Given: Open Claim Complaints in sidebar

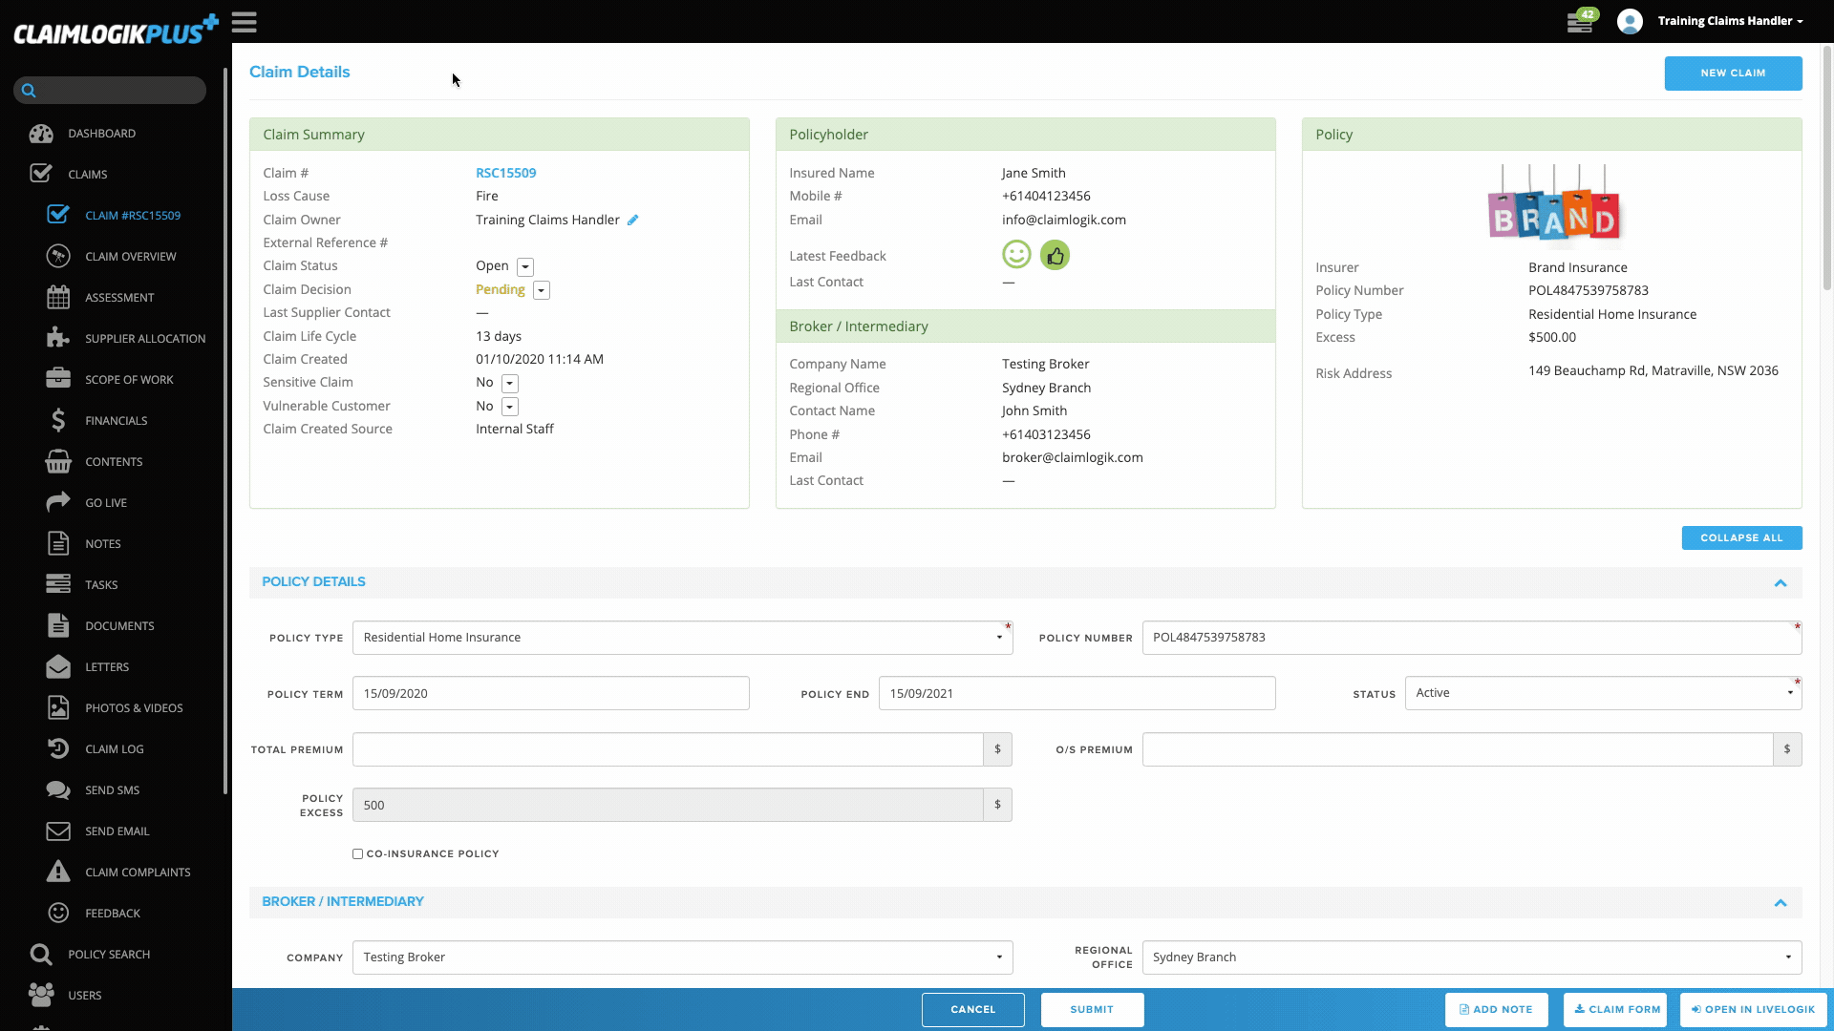Looking at the screenshot, I should coord(137,872).
